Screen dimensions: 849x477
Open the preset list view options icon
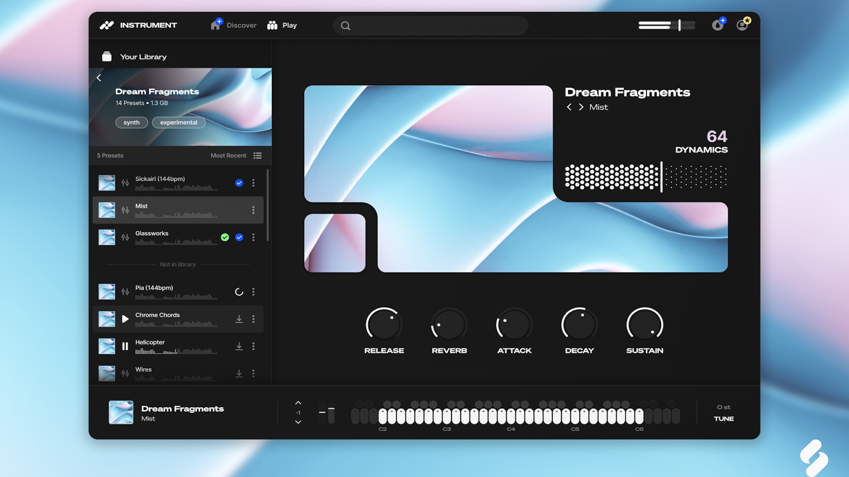(x=257, y=155)
